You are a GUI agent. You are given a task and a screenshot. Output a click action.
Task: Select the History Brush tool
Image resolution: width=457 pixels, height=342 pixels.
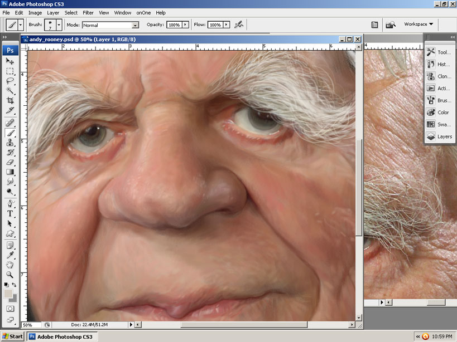point(10,153)
